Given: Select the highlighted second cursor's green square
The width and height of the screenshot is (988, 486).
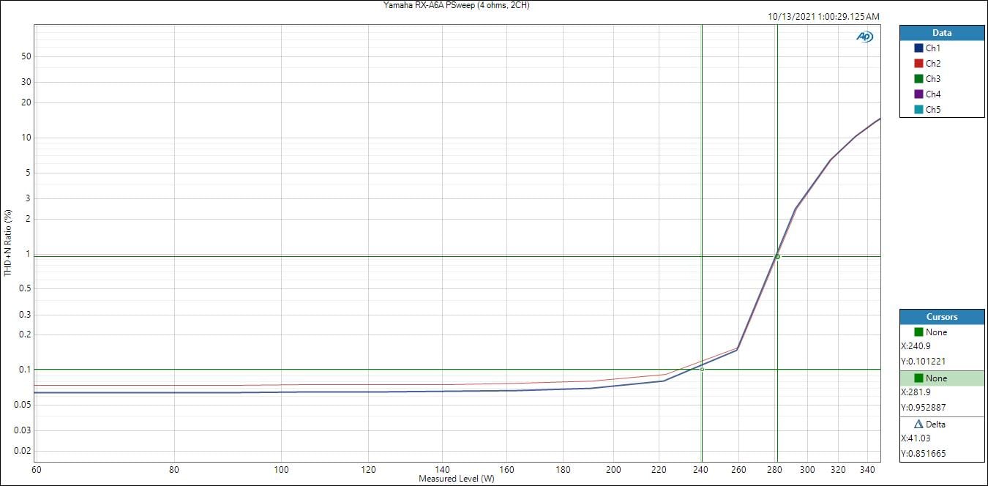Looking at the screenshot, I should coord(918,378).
